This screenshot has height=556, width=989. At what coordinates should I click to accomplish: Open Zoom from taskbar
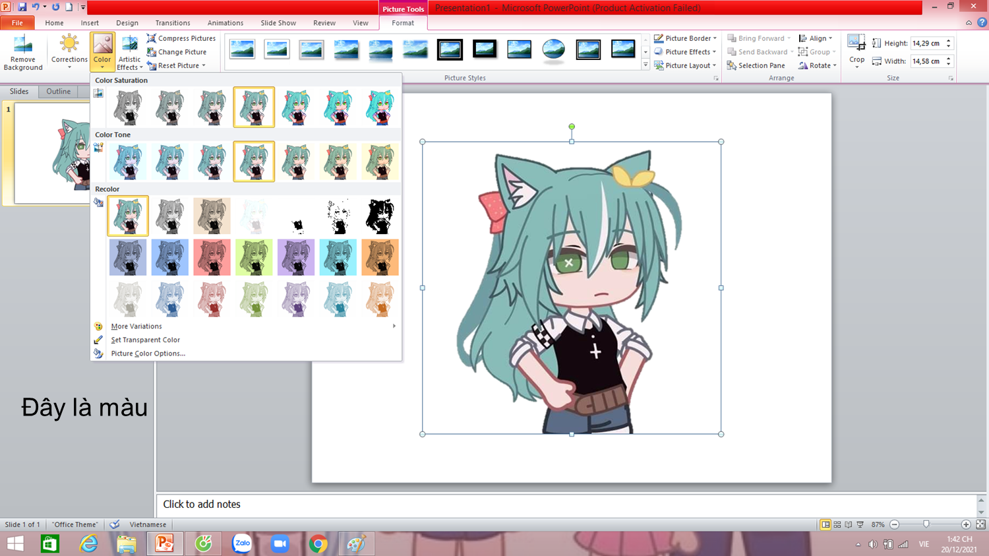(x=280, y=544)
